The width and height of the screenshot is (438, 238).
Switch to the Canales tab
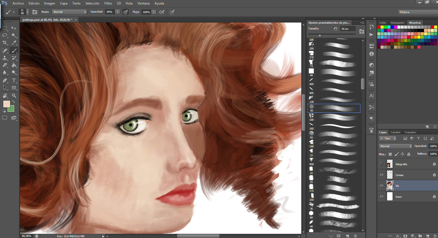pyautogui.click(x=395, y=132)
